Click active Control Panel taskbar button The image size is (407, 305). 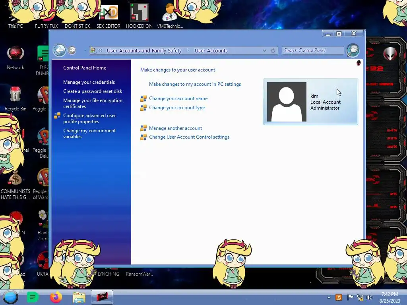pyautogui.click(x=102, y=297)
